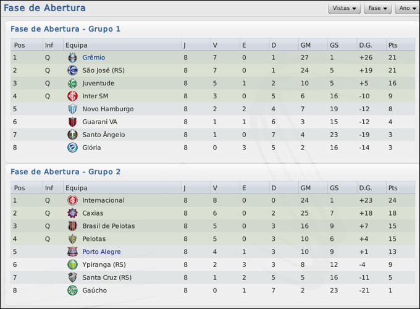Click the Caxias crest icon

[72, 213]
